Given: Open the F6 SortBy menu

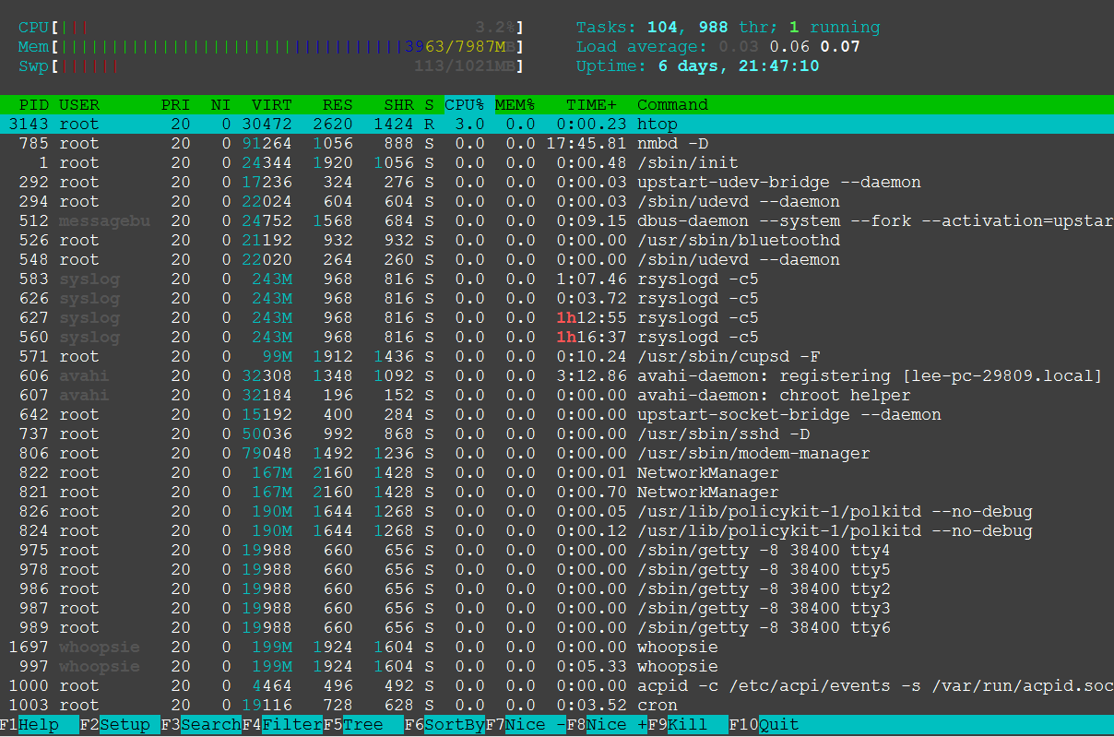Looking at the screenshot, I should coord(444,725).
